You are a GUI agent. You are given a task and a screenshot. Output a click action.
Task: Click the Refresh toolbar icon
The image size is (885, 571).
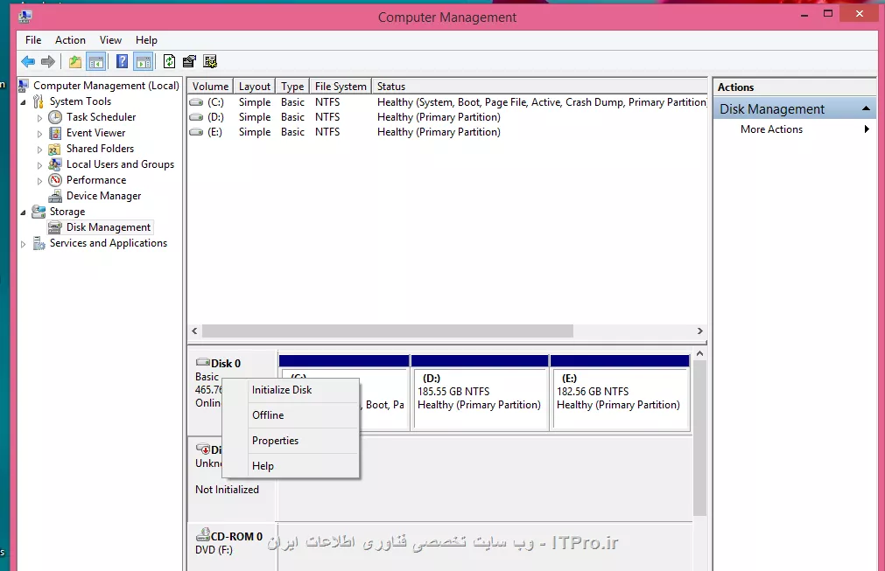coord(169,61)
